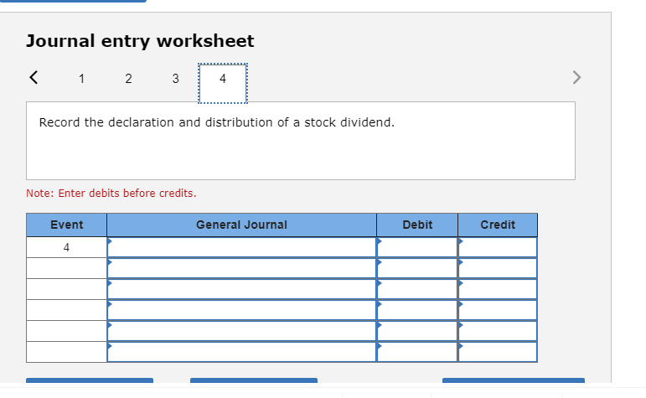Click the Event column header
This screenshot has height=398, width=646.
coord(66,225)
